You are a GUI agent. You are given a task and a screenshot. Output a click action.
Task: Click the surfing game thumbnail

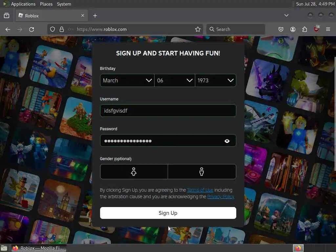tap(52, 67)
